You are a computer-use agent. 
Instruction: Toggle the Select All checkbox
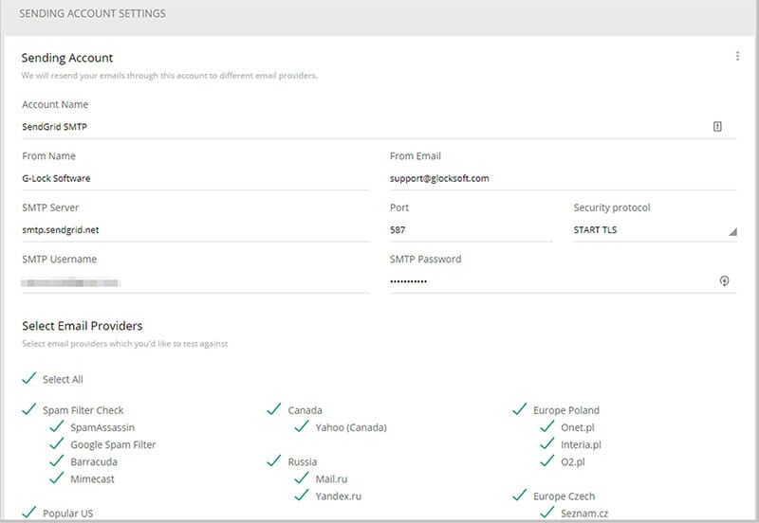29,378
